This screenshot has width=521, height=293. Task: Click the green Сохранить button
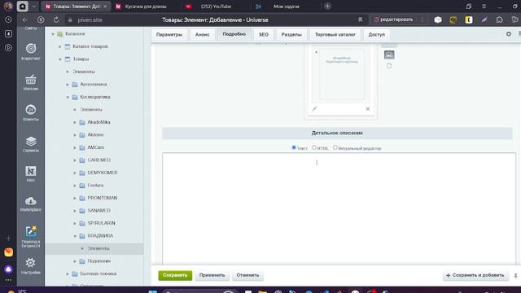pyautogui.click(x=175, y=275)
